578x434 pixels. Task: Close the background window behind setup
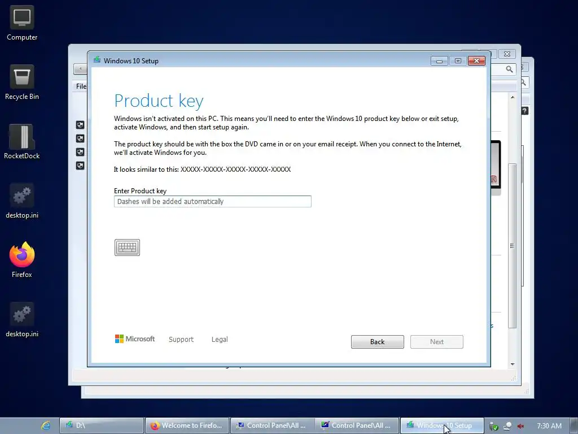[x=507, y=54]
